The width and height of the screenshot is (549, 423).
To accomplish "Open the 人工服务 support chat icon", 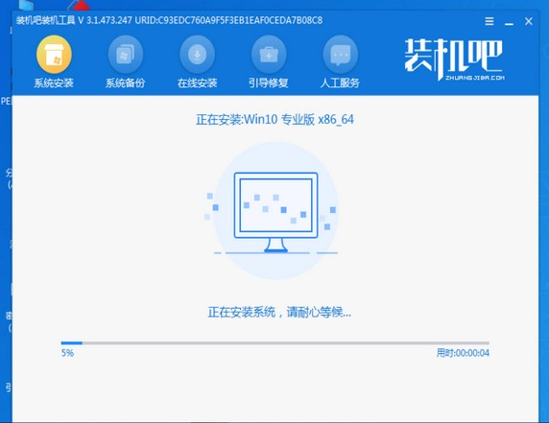I will (x=341, y=55).
